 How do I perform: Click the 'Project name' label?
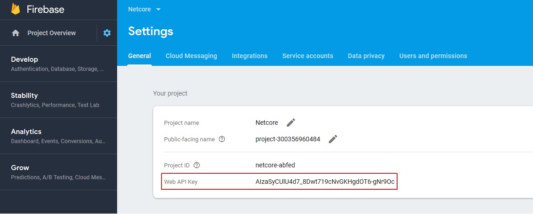(182, 123)
